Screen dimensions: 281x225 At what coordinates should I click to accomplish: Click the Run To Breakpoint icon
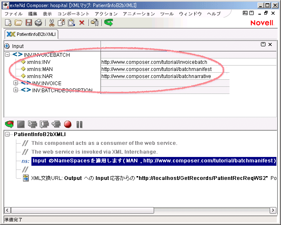click(x=56, y=124)
